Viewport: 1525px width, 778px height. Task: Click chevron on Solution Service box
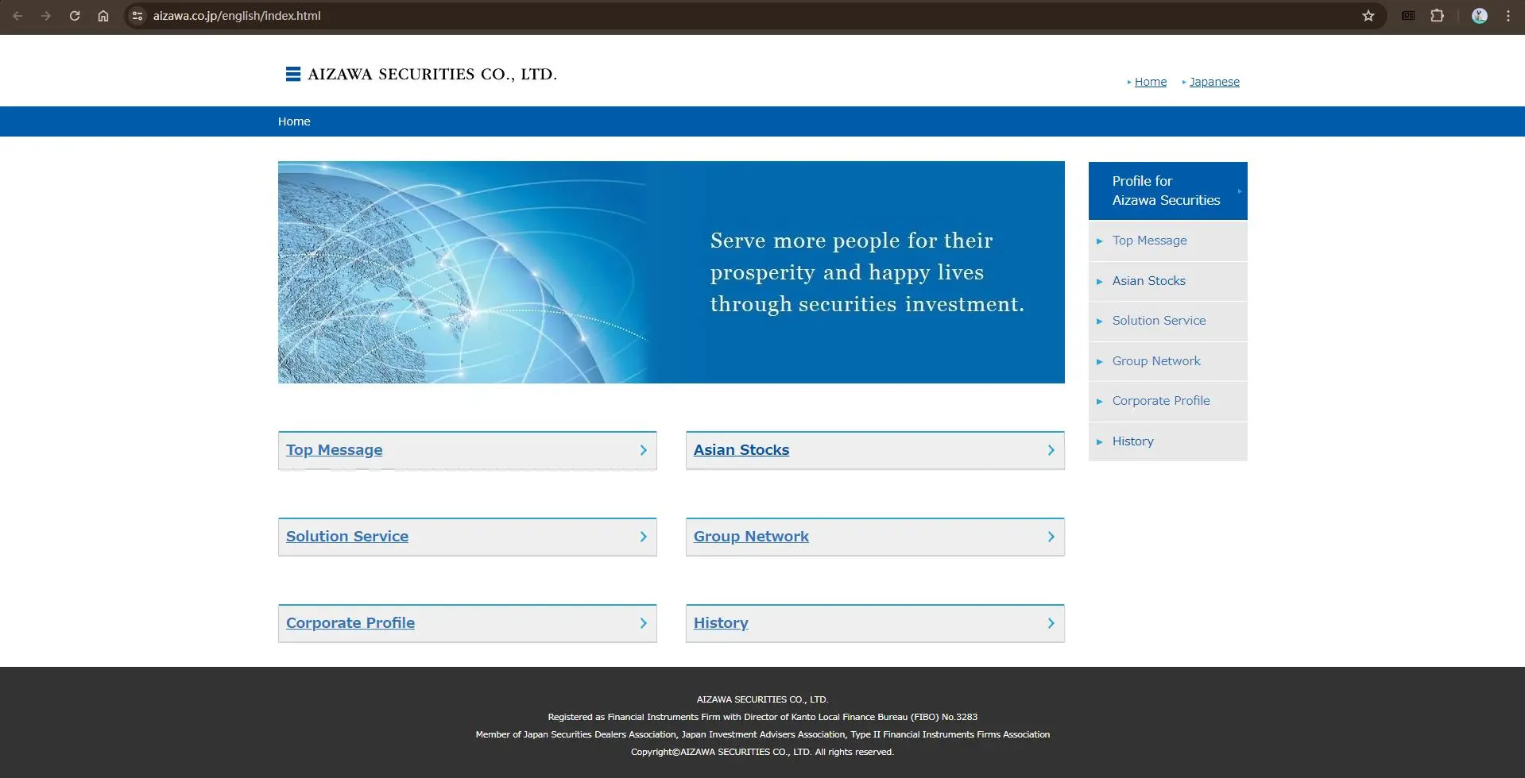pyautogui.click(x=644, y=537)
